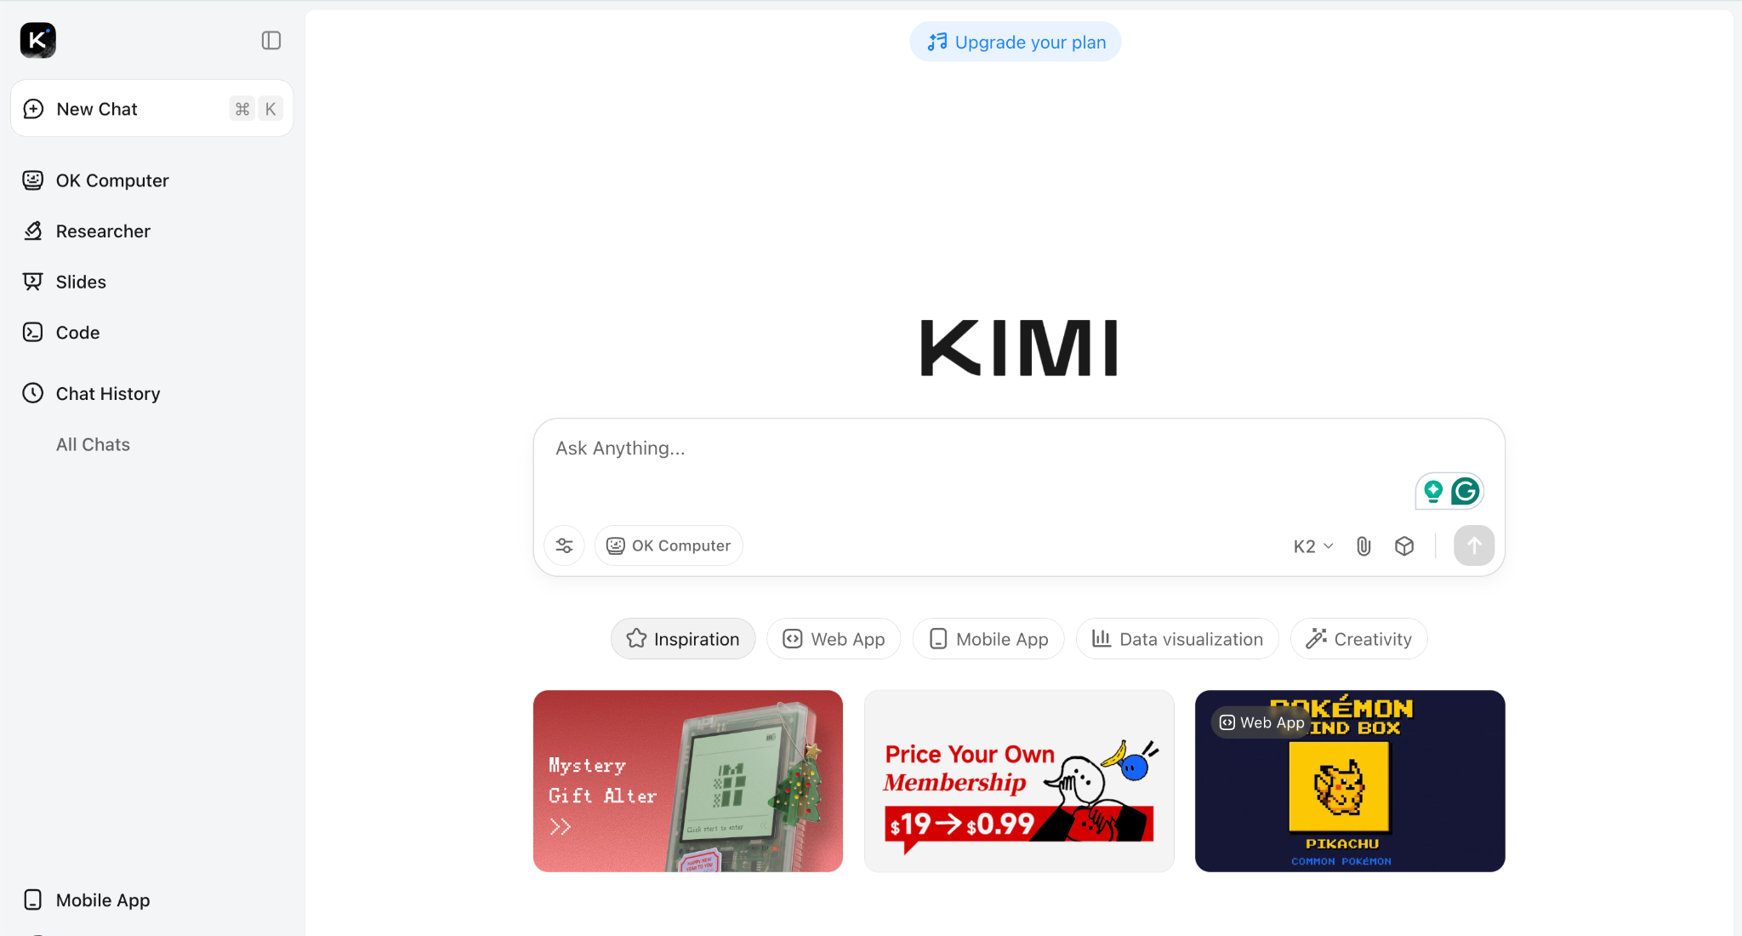1742x936 pixels.
Task: Collapse the sidebar with the panel icon
Action: (x=271, y=41)
